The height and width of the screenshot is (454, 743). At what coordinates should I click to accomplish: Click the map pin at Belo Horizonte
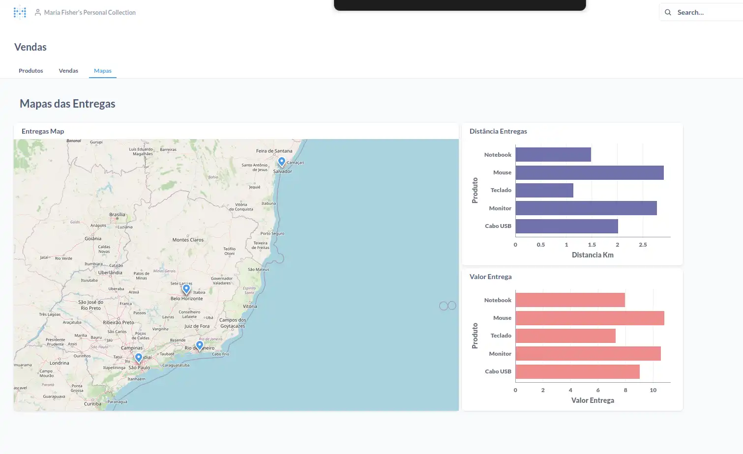pyautogui.click(x=186, y=289)
